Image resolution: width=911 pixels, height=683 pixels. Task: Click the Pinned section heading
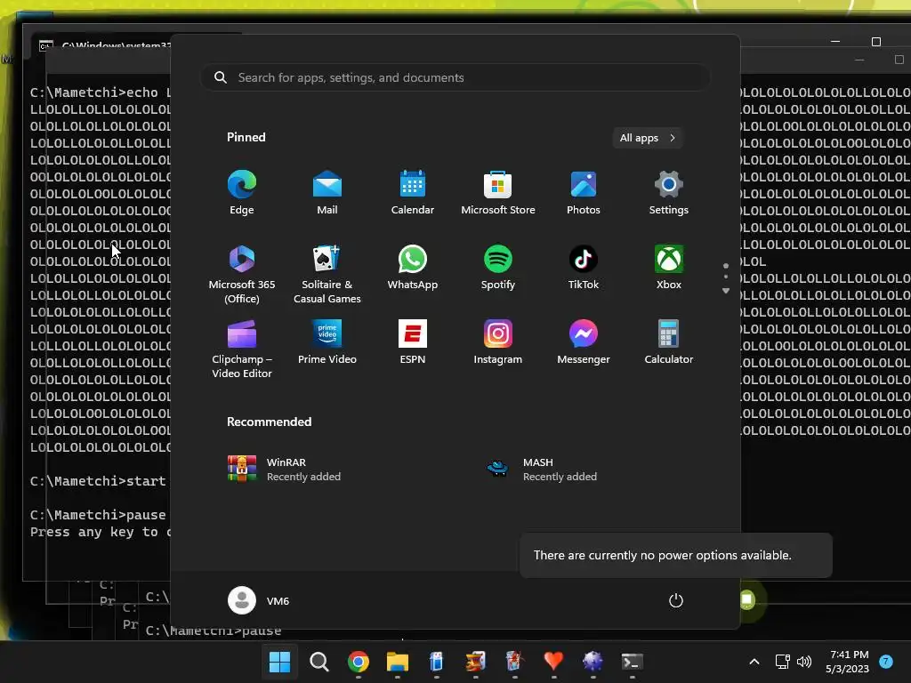[x=246, y=137]
